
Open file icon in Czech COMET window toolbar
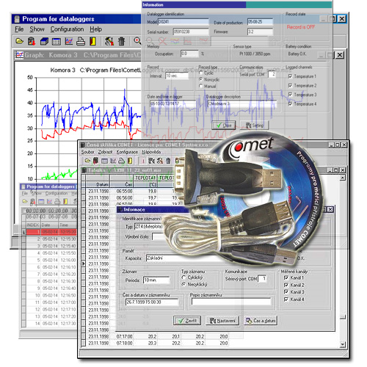tap(87, 161)
